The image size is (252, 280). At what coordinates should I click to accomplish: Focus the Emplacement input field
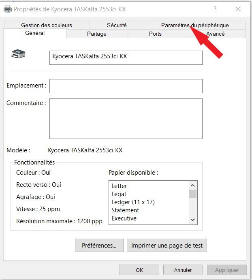point(126,86)
